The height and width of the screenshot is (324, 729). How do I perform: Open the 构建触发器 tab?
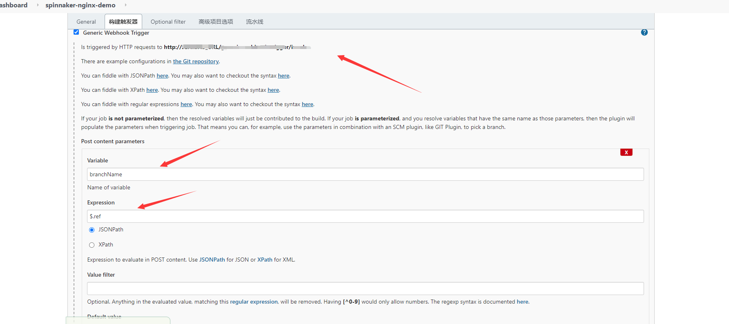[123, 22]
